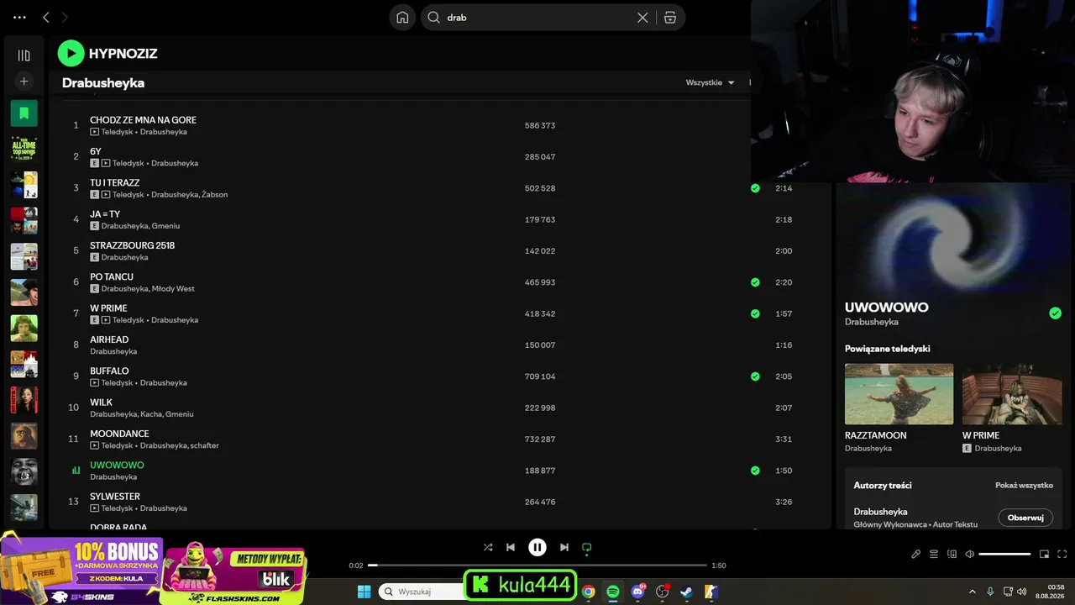
Task: Skip to the next track
Action: point(564,547)
